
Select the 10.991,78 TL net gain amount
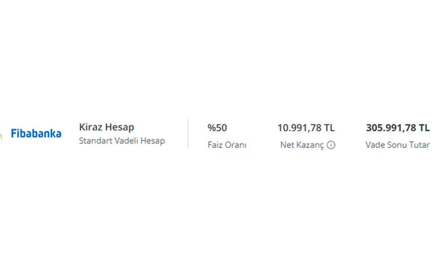click(306, 127)
